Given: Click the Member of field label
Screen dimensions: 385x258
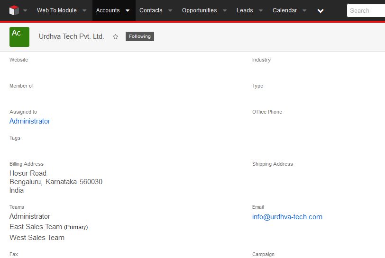Looking at the screenshot, I should click(22, 86).
